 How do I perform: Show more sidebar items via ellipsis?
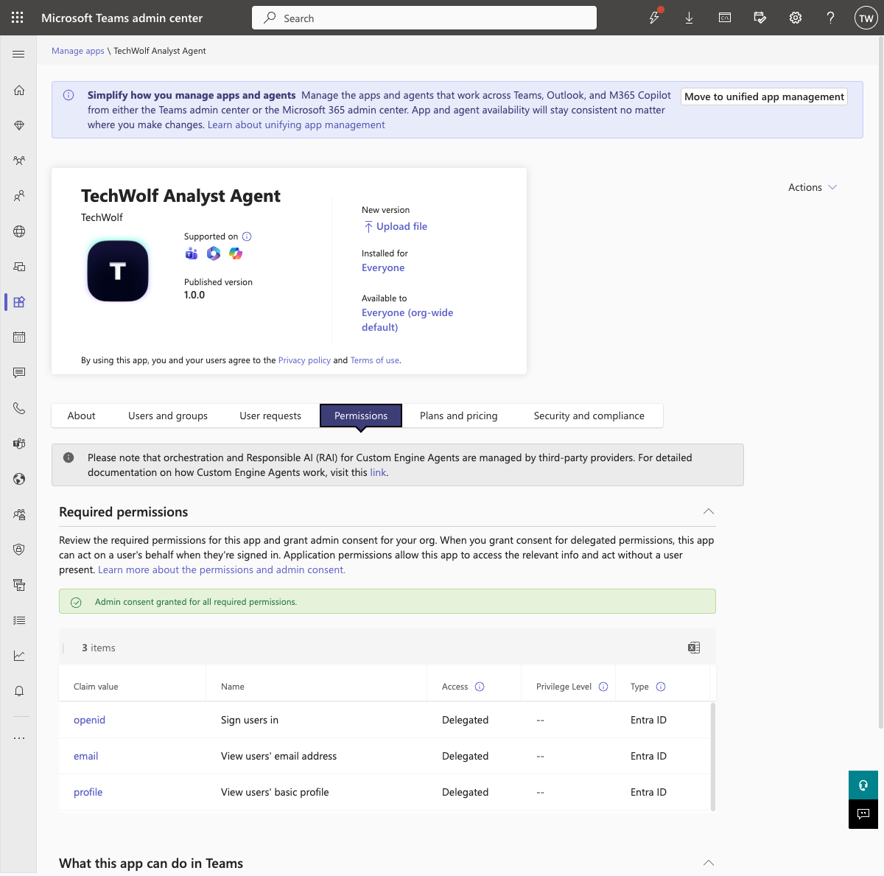pyautogui.click(x=19, y=737)
